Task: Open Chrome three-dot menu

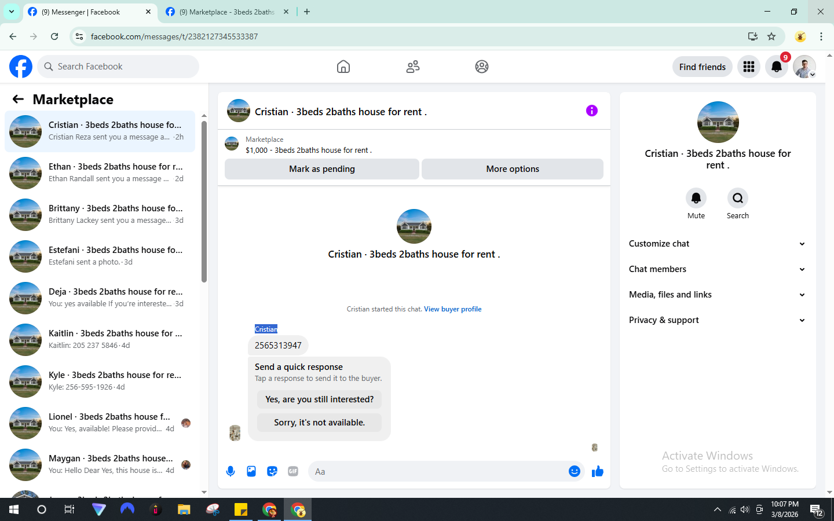Action: pyautogui.click(x=821, y=36)
